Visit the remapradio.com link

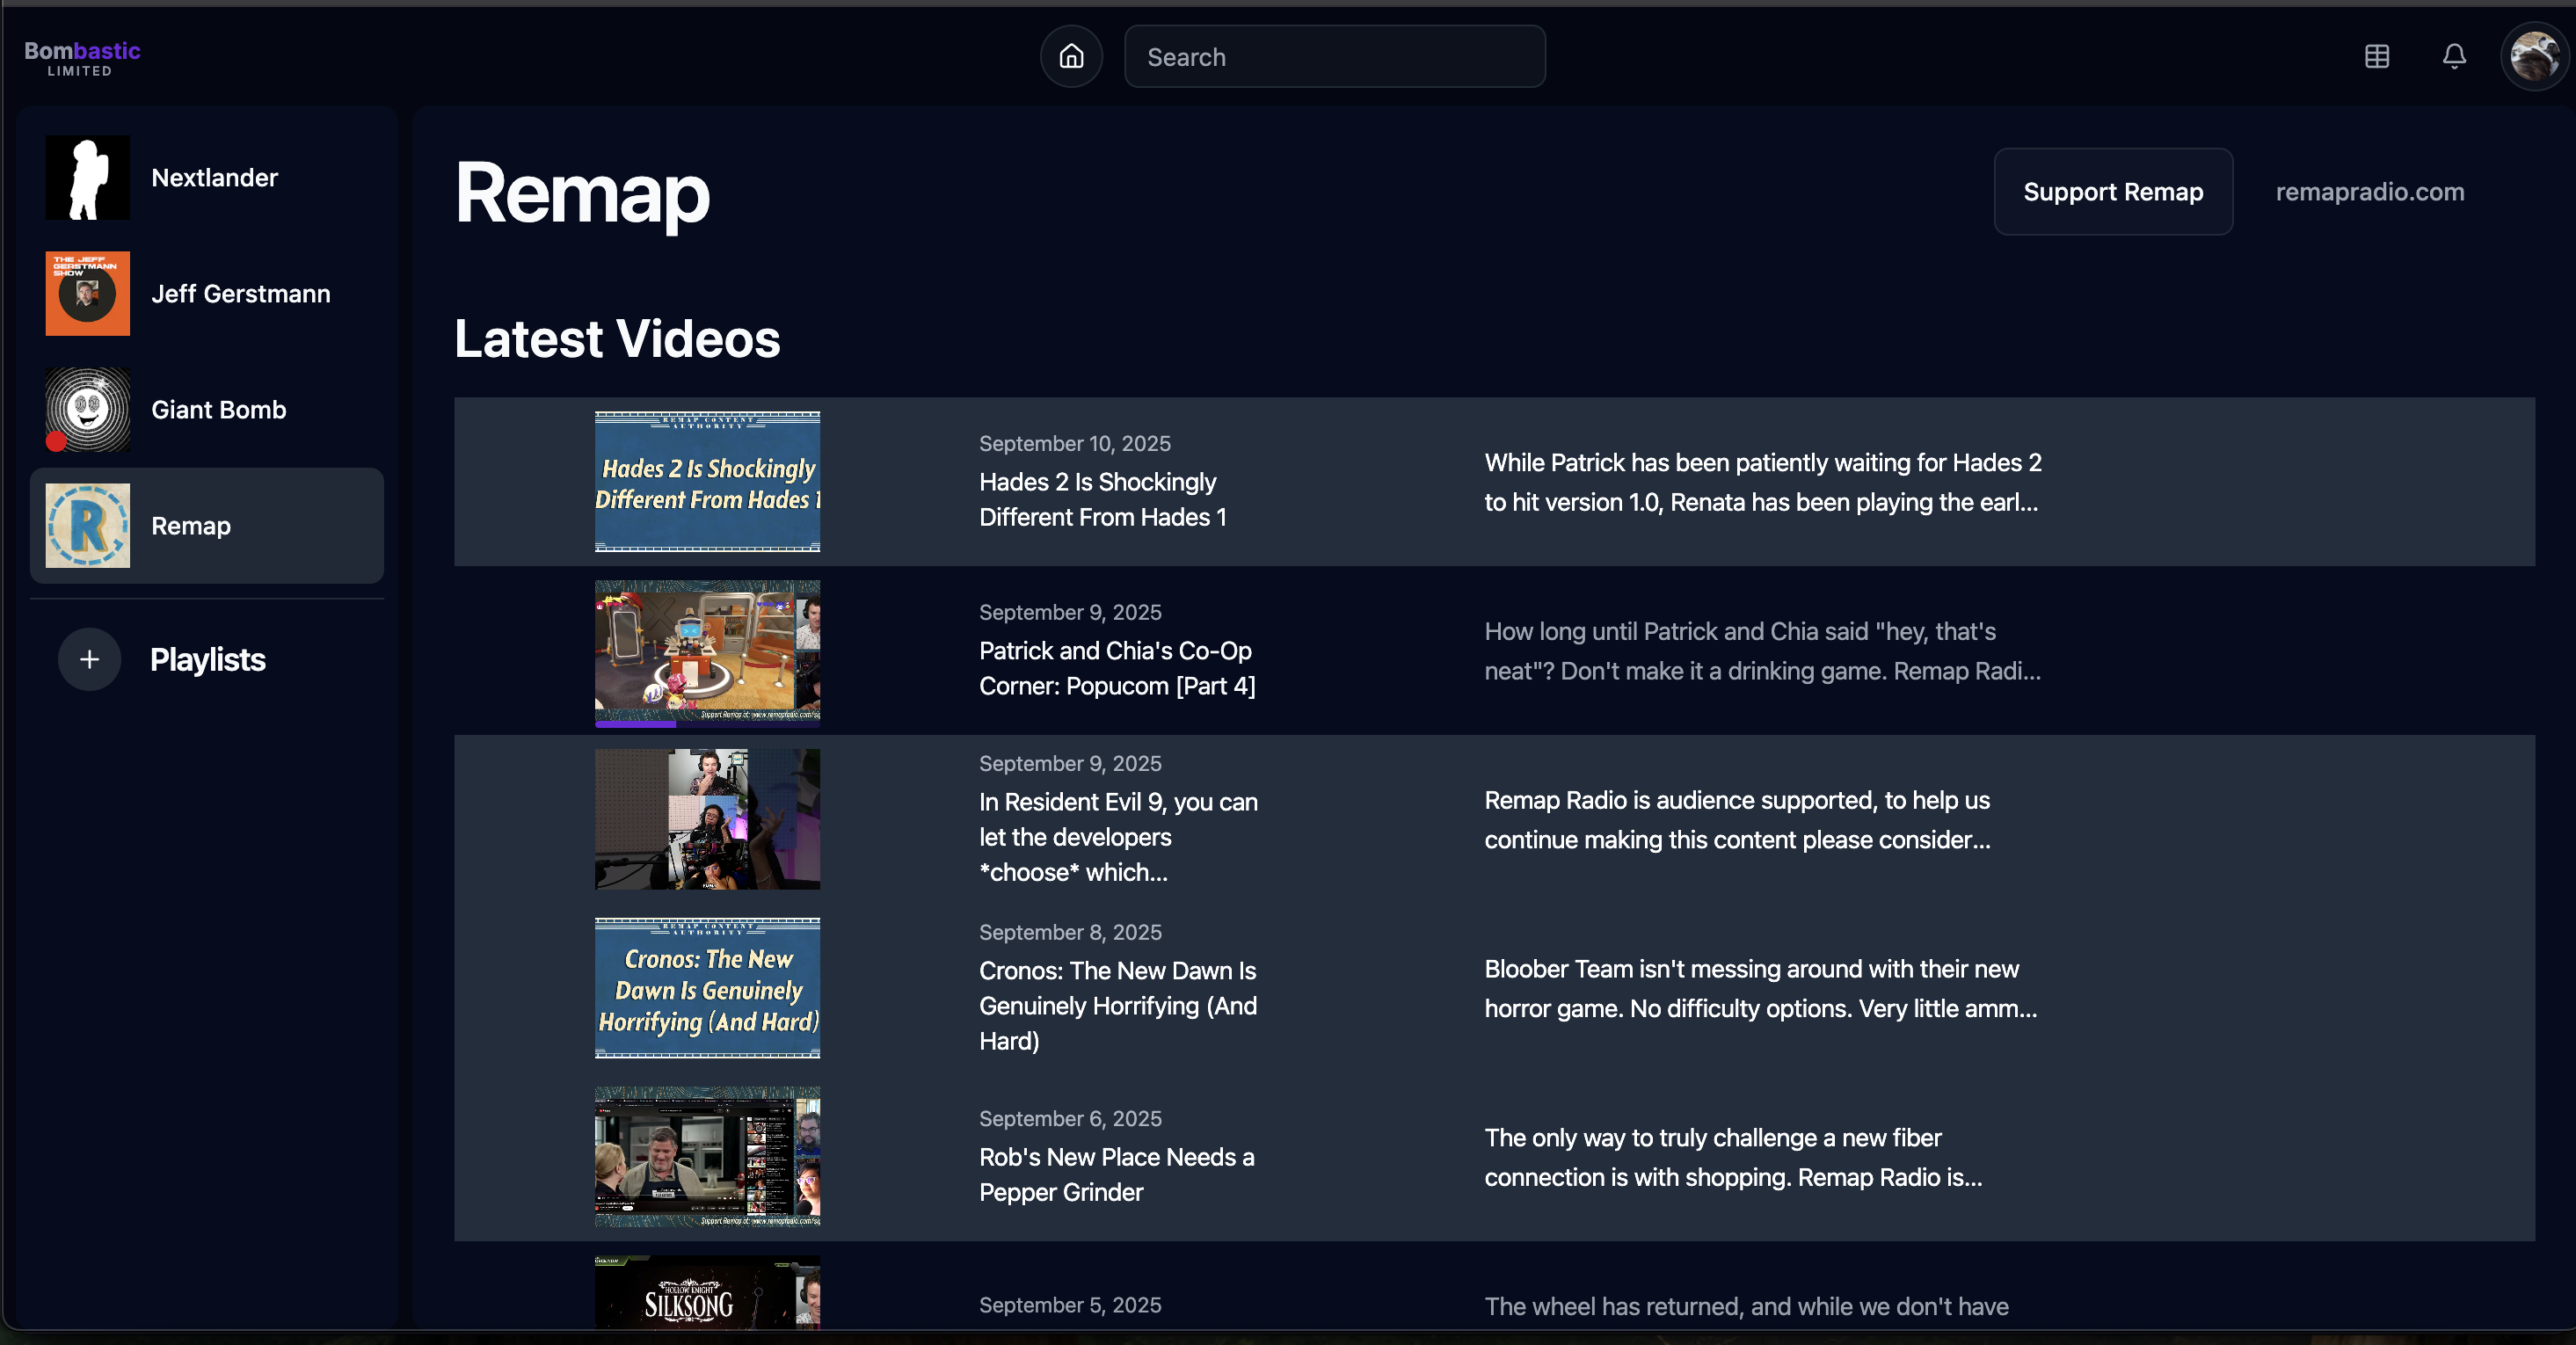point(2370,192)
